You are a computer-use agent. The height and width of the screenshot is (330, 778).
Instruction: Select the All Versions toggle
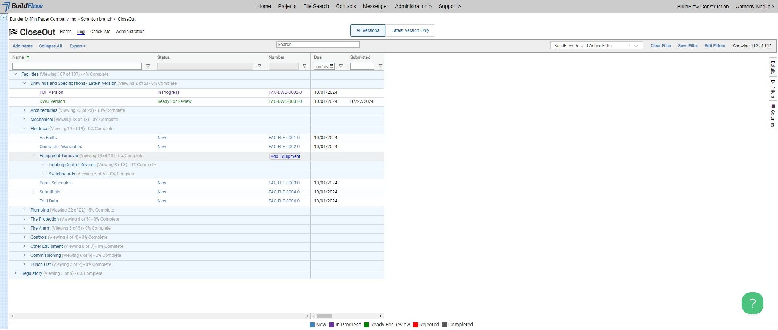[367, 30]
